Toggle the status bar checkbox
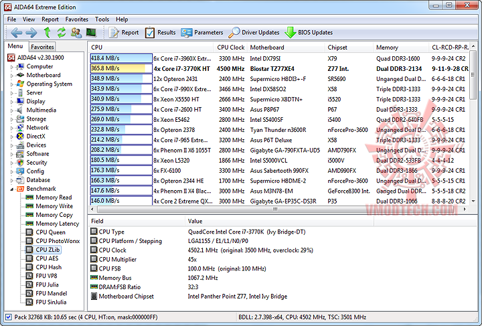Image resolution: width=482 pixels, height=326 pixels. pyautogui.click(x=9, y=317)
